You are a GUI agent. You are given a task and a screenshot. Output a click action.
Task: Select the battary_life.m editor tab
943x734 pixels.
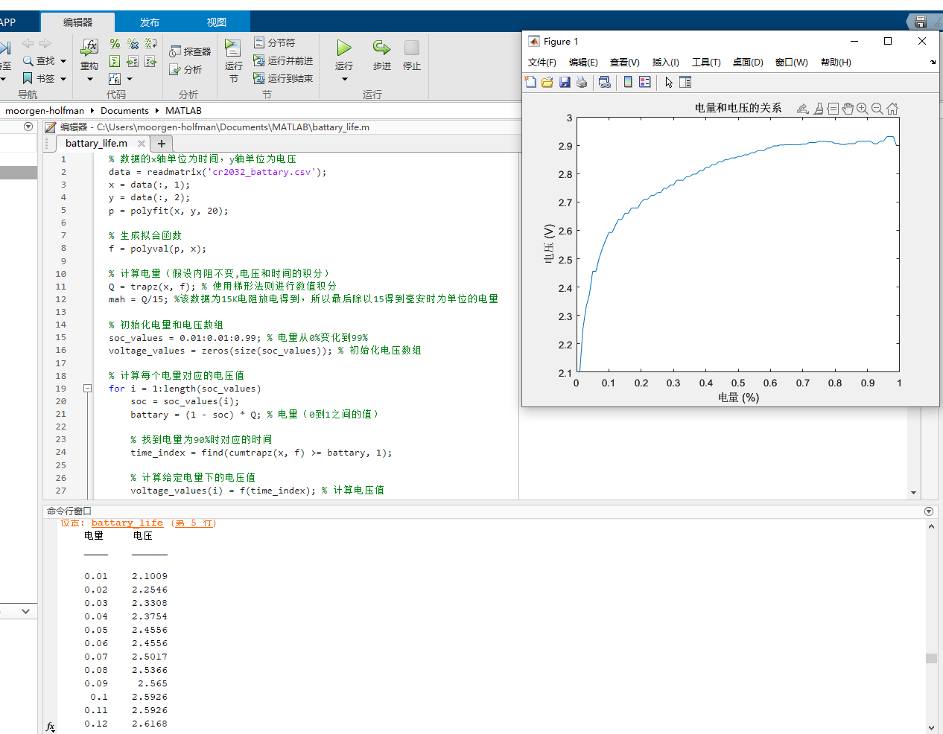click(x=96, y=143)
